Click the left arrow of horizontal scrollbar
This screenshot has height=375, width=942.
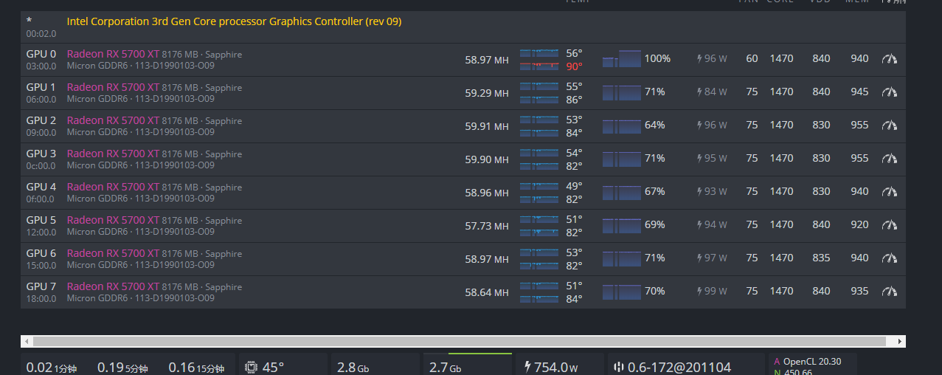tap(27, 342)
